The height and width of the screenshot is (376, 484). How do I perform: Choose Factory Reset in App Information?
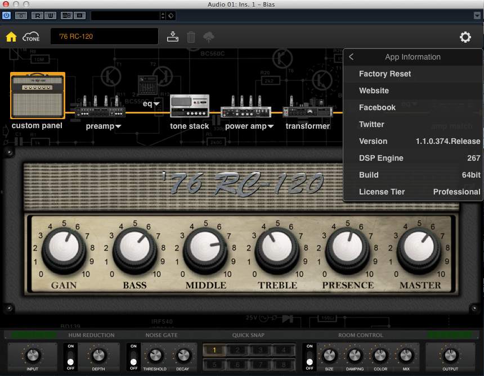pos(385,74)
